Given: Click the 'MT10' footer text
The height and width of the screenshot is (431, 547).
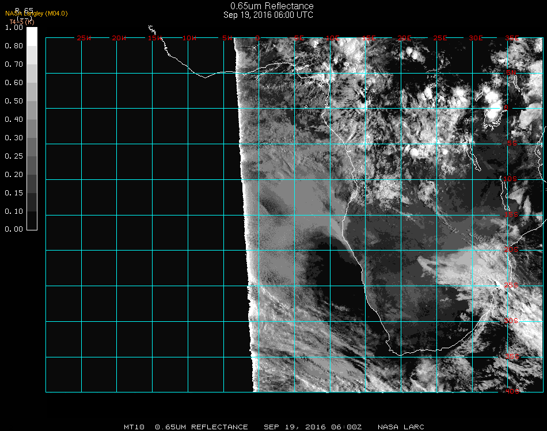Looking at the screenshot, I should coord(134,427).
